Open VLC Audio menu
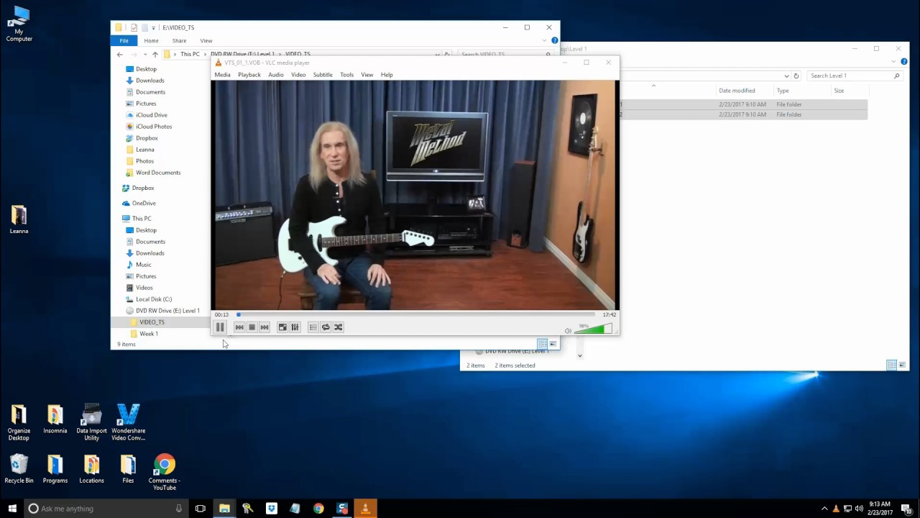The image size is (920, 518). 275,75
